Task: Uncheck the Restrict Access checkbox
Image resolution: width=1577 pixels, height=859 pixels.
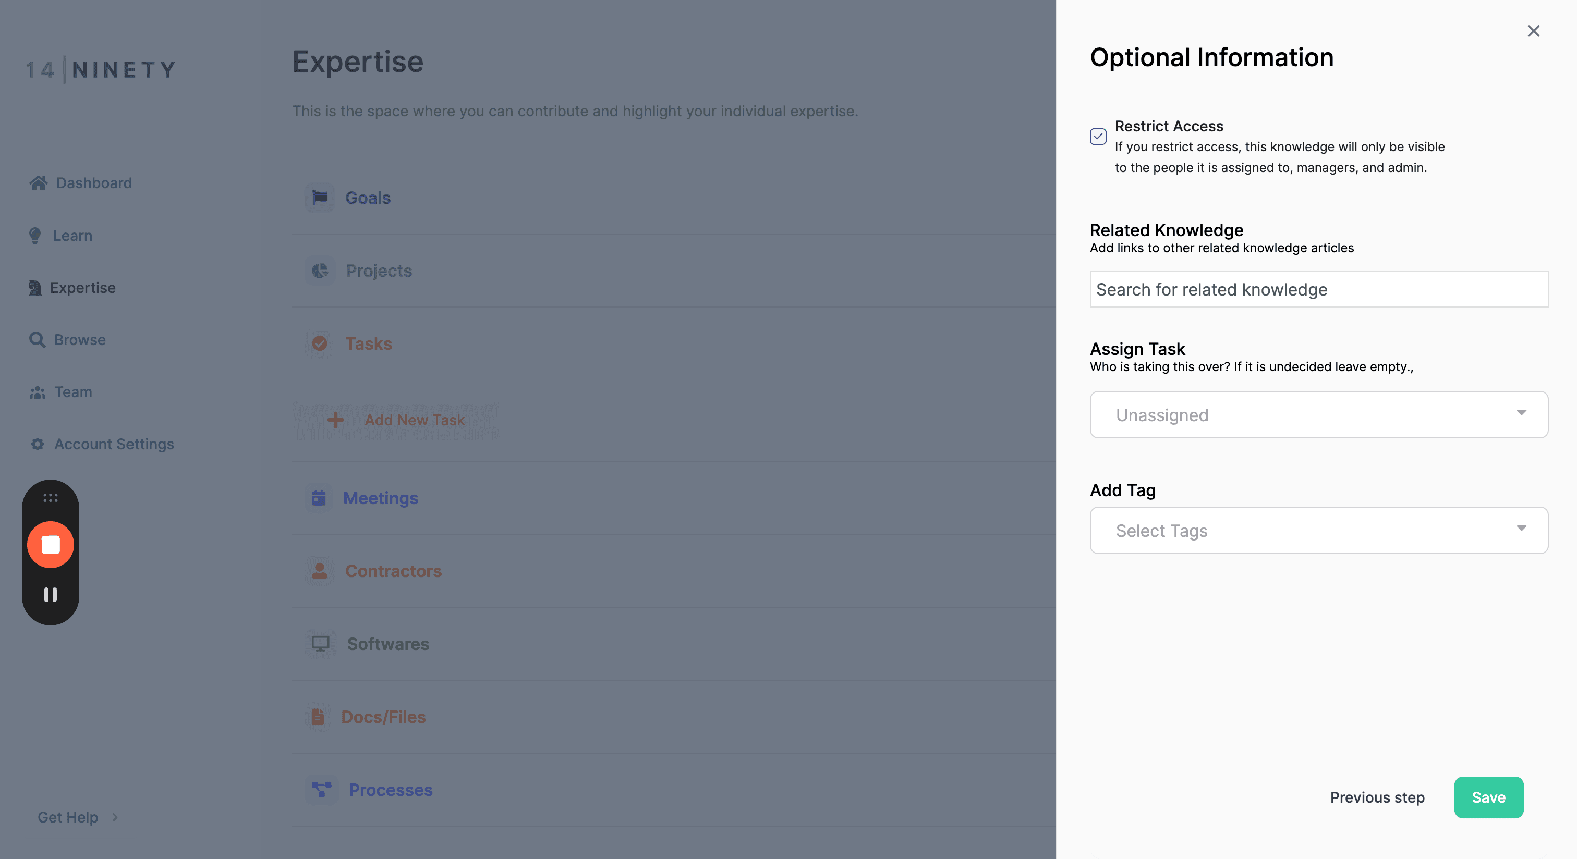Action: [x=1098, y=136]
